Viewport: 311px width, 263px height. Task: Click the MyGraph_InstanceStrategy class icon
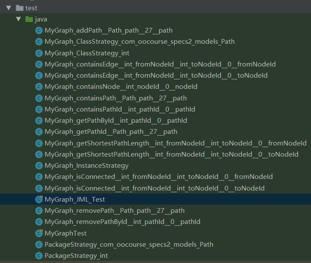click(x=39, y=166)
